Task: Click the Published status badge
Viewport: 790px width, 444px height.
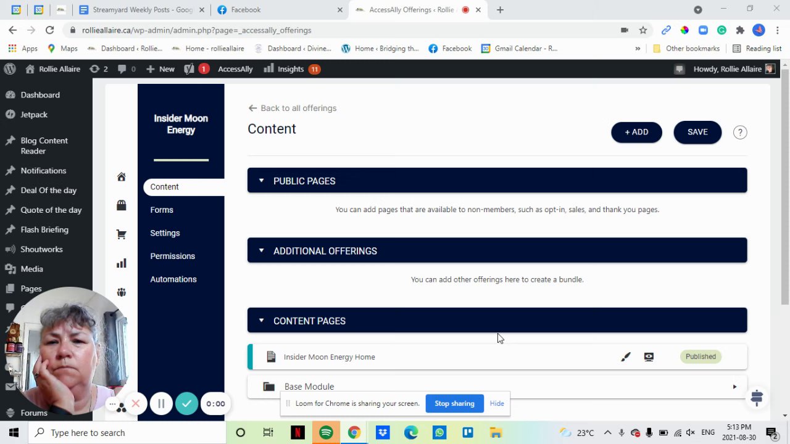Action: [x=701, y=356]
